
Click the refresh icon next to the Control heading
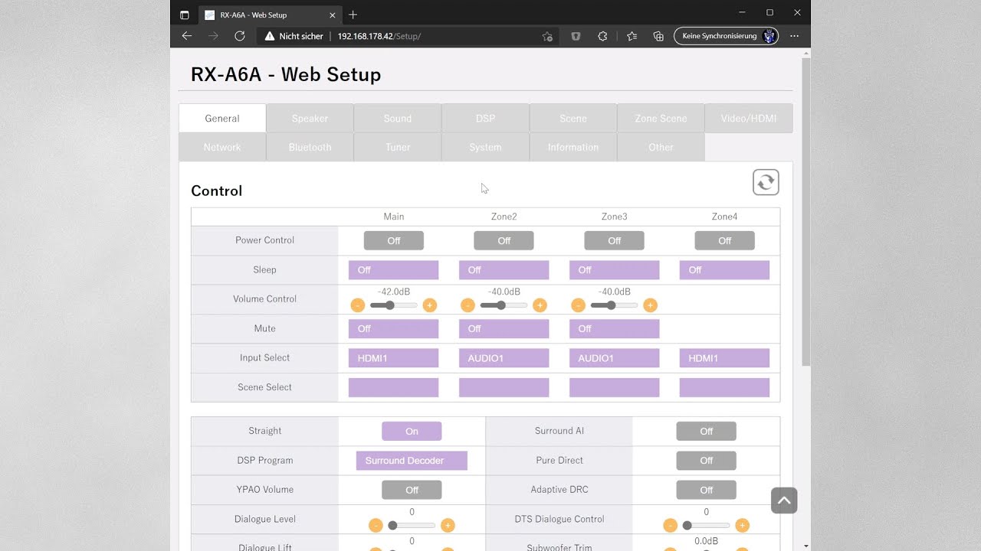point(766,182)
